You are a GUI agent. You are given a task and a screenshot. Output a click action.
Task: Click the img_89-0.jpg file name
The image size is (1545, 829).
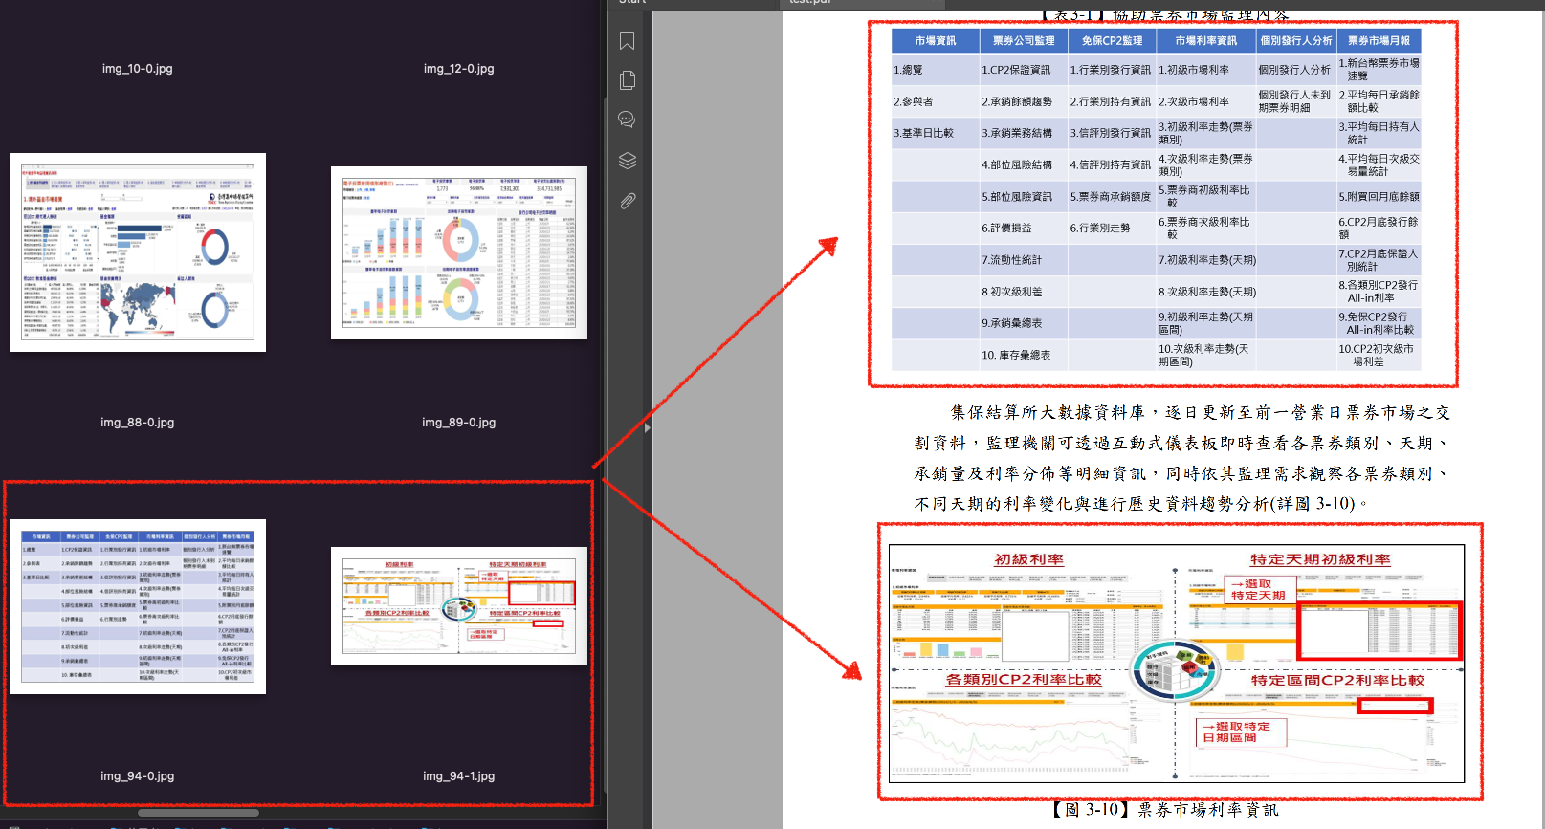(x=459, y=423)
